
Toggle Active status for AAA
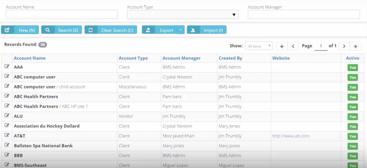click(x=352, y=68)
